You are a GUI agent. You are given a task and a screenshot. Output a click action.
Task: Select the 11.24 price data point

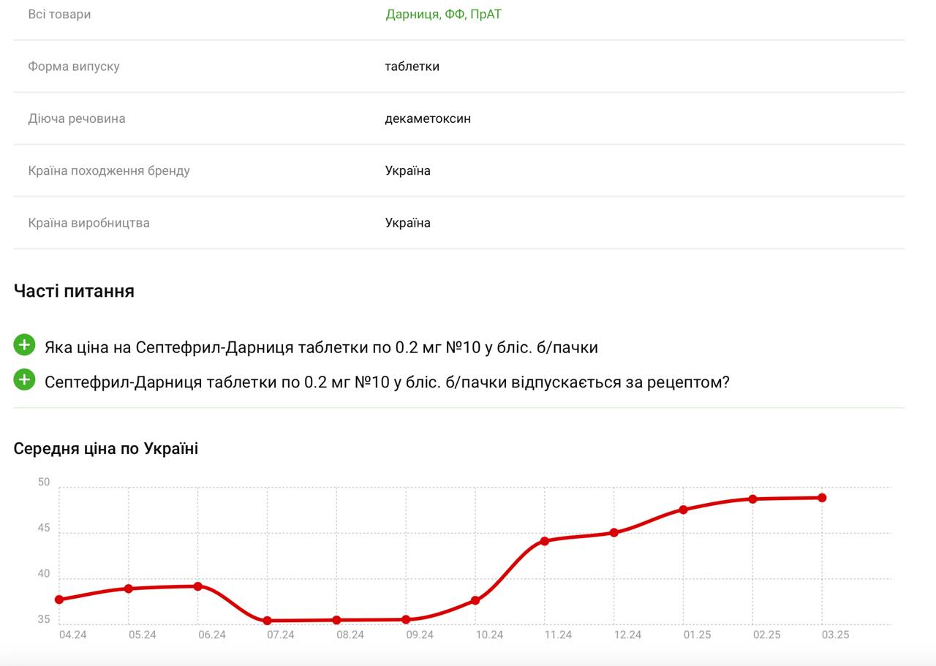point(545,541)
